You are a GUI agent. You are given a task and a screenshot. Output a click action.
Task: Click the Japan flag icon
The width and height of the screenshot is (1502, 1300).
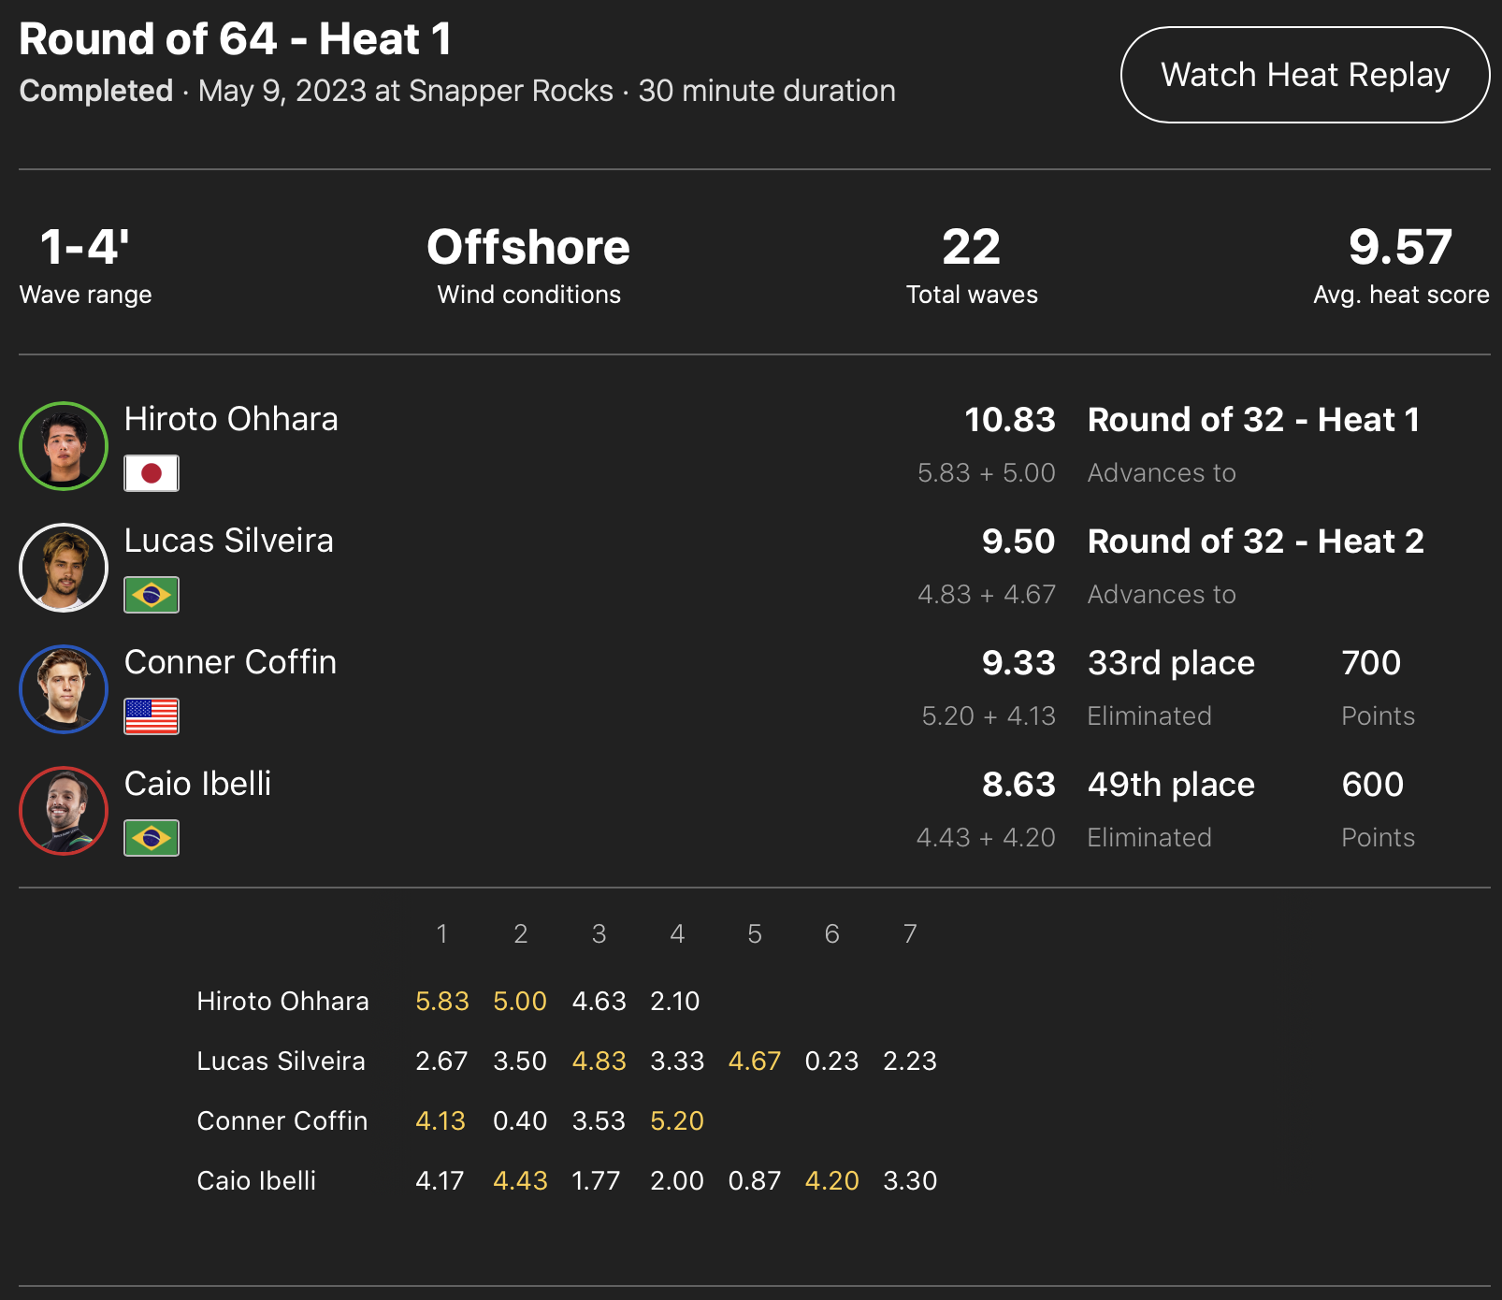coord(152,473)
